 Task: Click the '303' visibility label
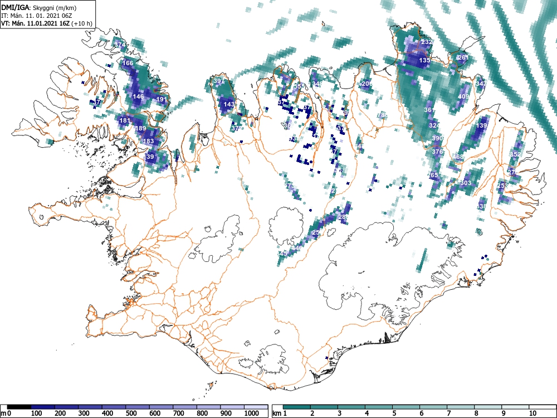[x=465, y=183]
